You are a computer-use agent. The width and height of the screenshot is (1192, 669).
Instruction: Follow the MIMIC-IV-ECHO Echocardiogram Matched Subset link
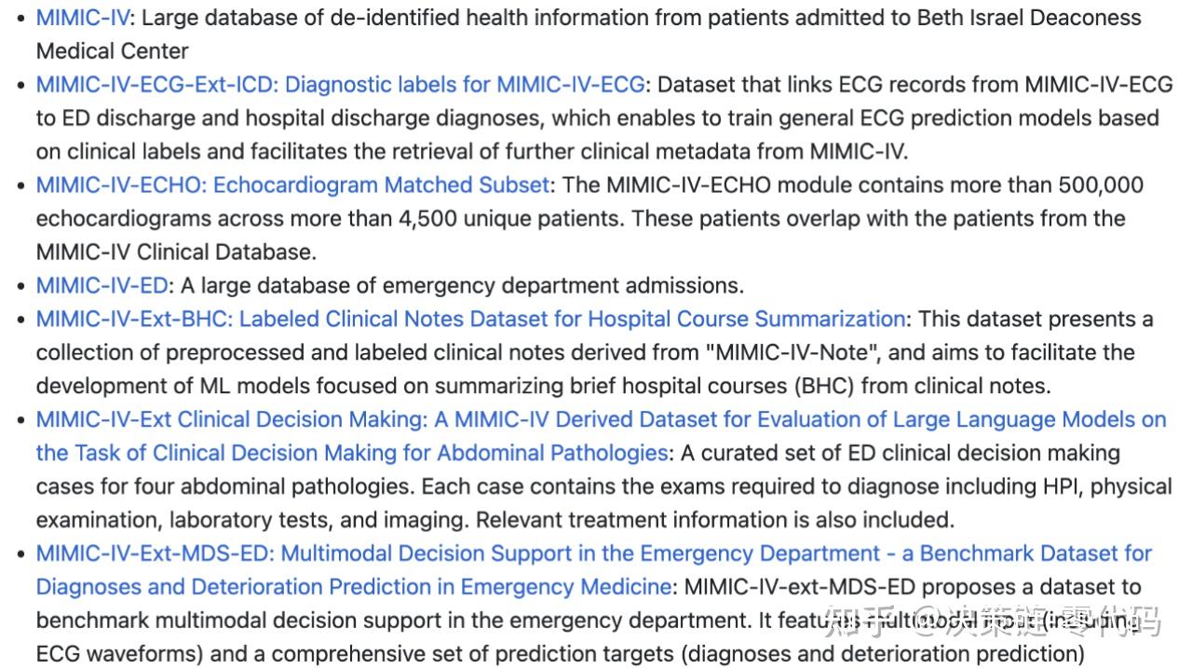click(292, 185)
